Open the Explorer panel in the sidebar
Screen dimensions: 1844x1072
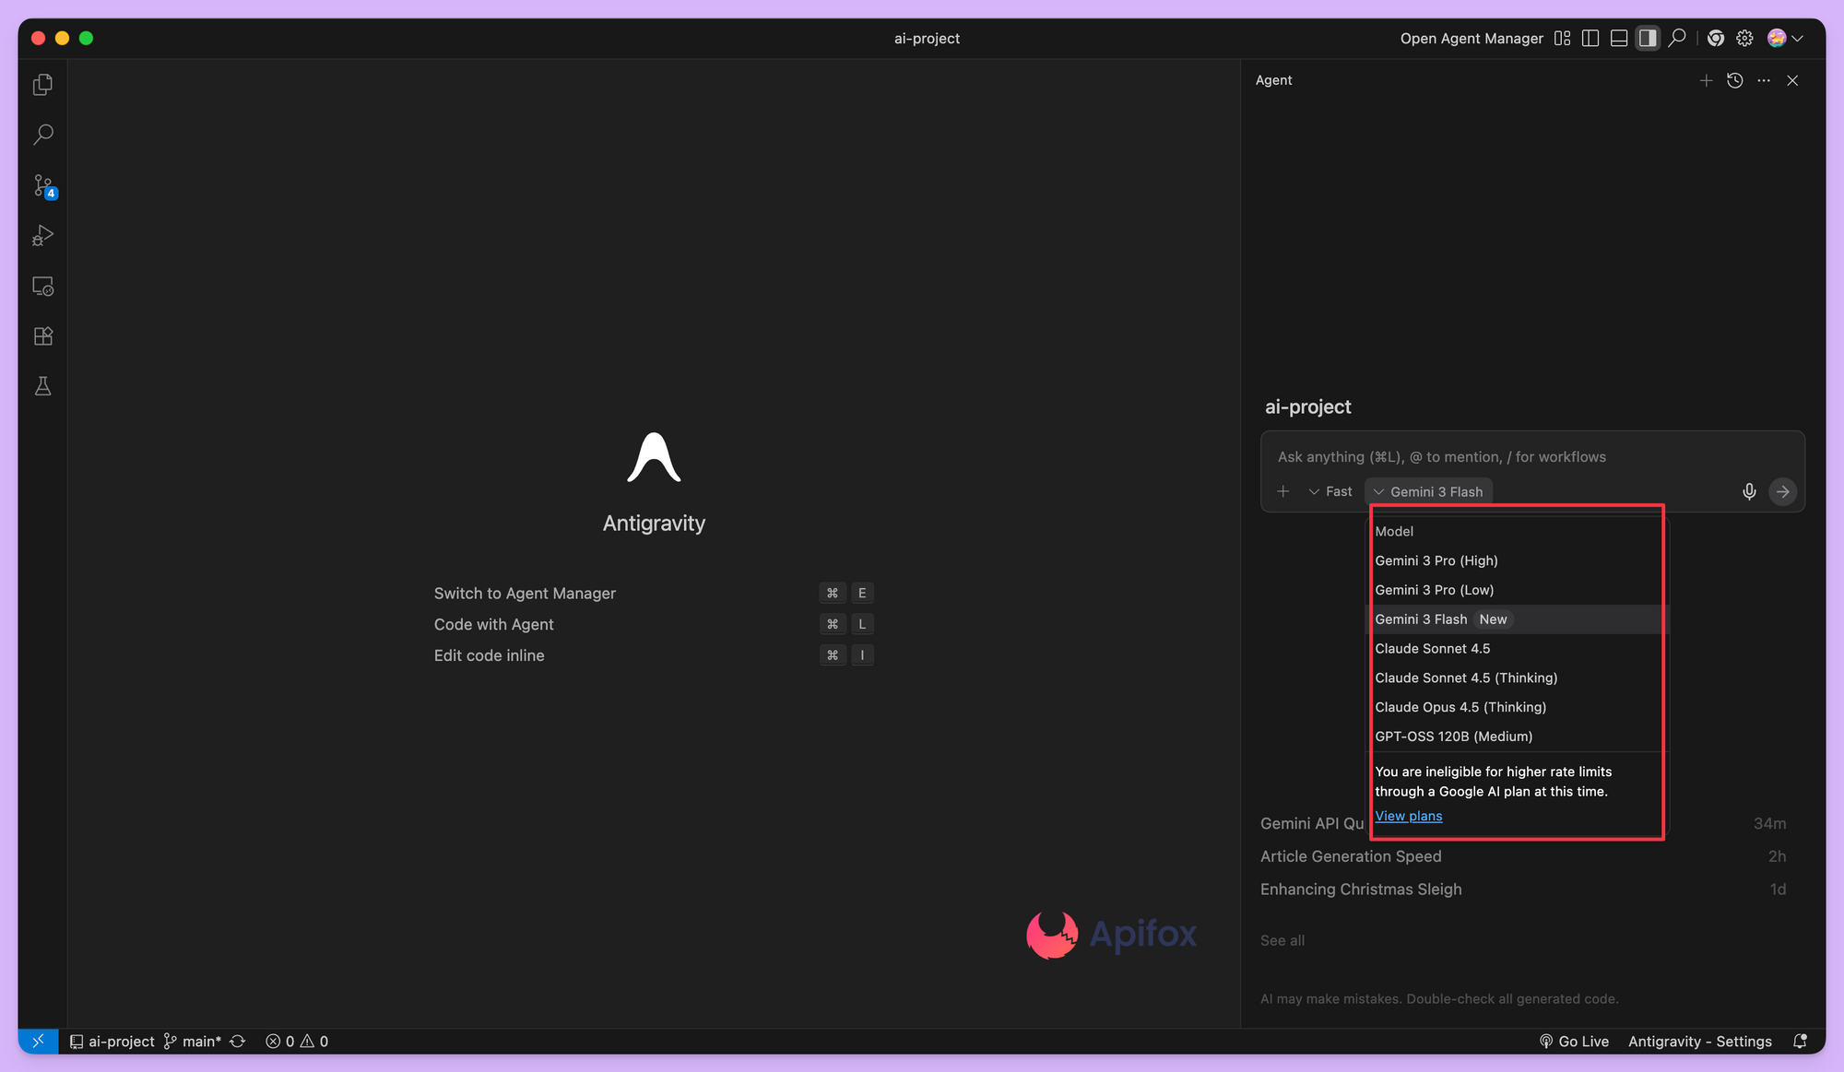click(42, 84)
